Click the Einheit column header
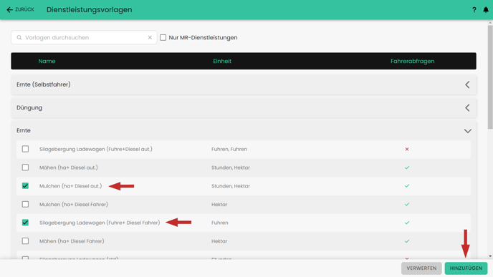The height and width of the screenshot is (277, 493). pyautogui.click(x=222, y=61)
